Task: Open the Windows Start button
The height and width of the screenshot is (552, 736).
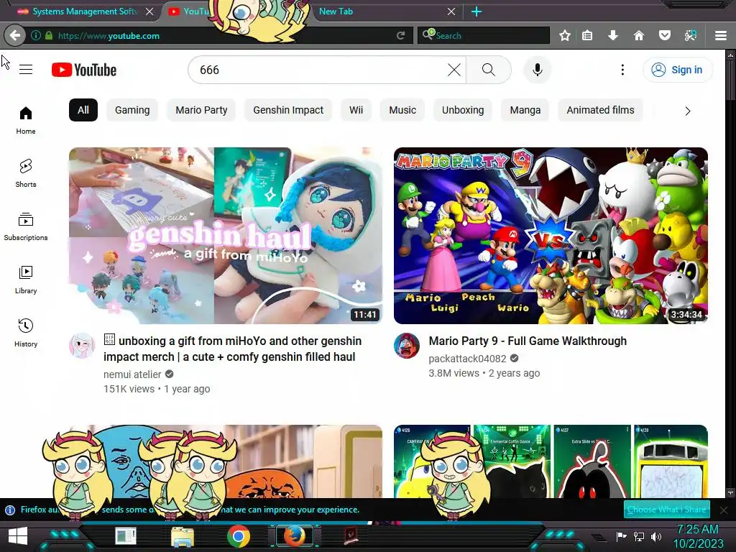Action: [18, 536]
